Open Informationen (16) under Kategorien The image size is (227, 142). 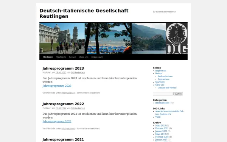(162, 103)
